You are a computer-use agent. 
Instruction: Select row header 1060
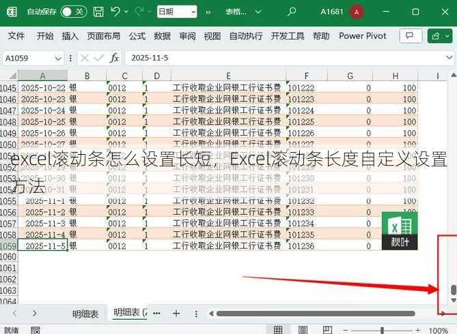tap(8, 257)
